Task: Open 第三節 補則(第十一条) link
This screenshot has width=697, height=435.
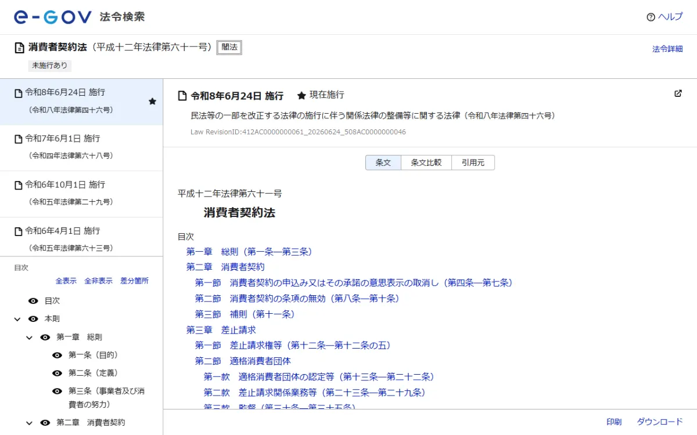Action: 245,314
